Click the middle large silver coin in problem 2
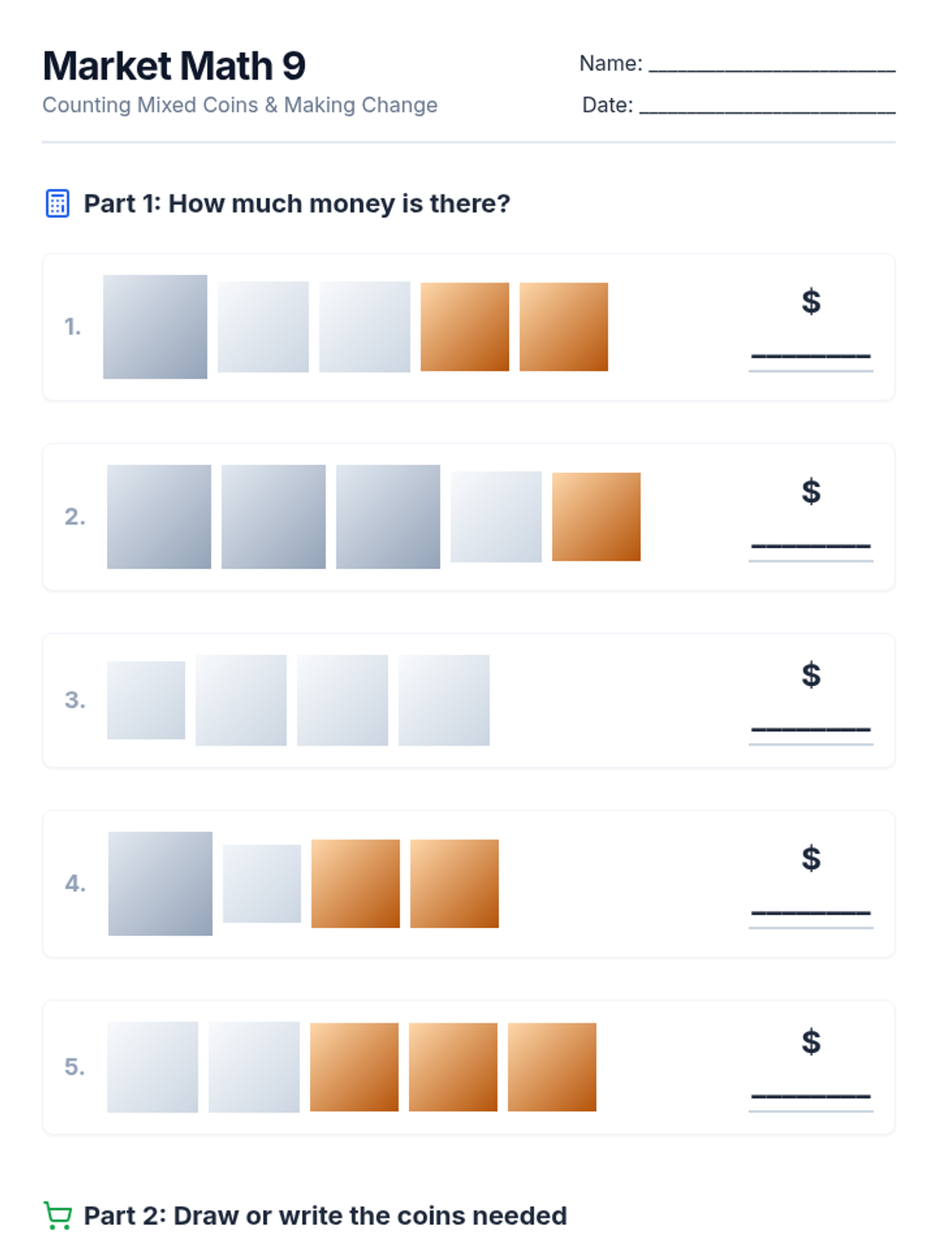Screen dimensions: 937x1249 273,517
